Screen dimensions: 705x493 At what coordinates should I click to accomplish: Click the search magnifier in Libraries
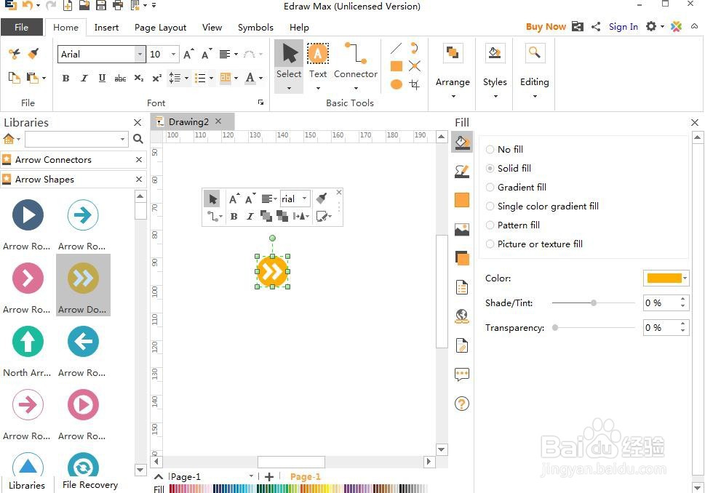pos(138,139)
